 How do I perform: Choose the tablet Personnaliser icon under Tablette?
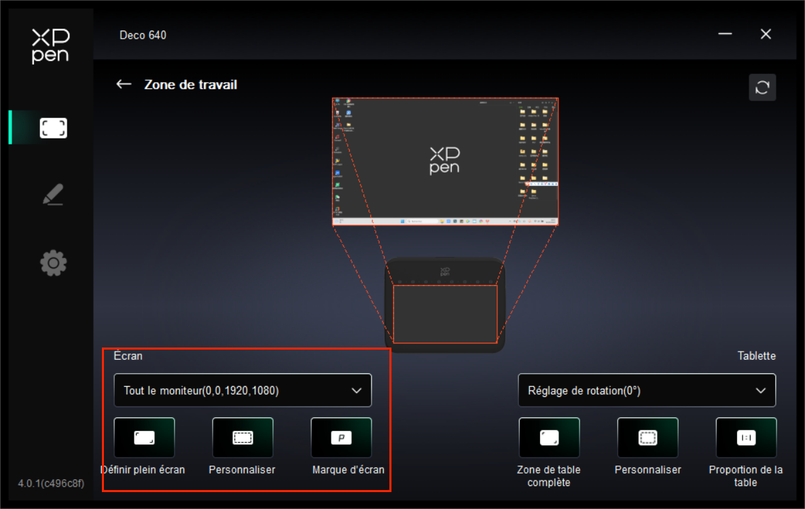coord(647,438)
